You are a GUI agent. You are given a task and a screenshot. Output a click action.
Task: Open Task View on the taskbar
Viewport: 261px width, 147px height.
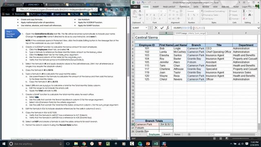click(68, 144)
